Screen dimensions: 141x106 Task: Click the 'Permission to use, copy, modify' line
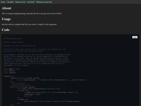pos(34,49)
